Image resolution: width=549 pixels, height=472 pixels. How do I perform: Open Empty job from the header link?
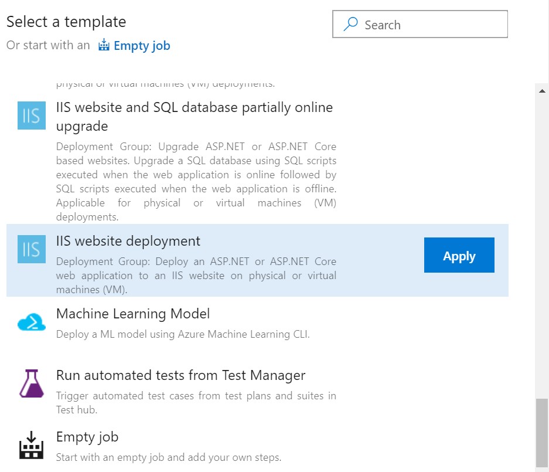141,45
